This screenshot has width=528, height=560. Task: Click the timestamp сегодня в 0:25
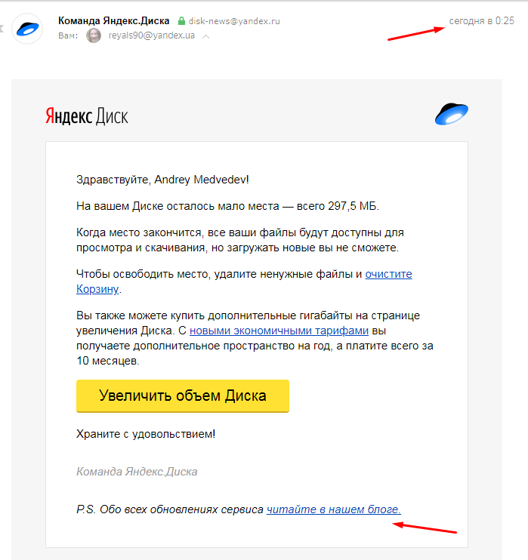(x=481, y=20)
